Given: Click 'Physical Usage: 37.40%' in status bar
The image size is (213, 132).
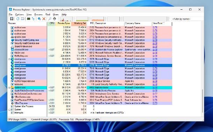Looking at the screenshot, I should pos(88,119).
